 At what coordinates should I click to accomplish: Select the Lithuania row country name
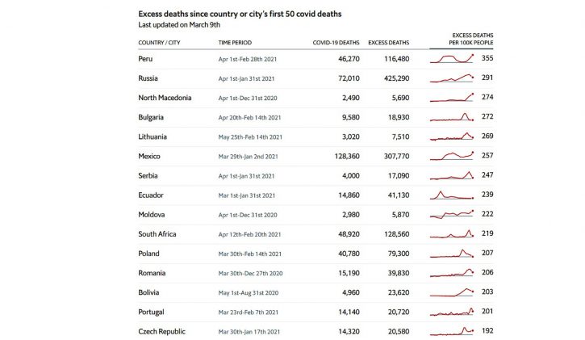click(x=153, y=136)
